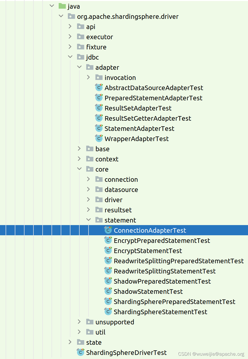Click the executor package folder icon
This screenshot has height=359, width=248.
coord(81,37)
